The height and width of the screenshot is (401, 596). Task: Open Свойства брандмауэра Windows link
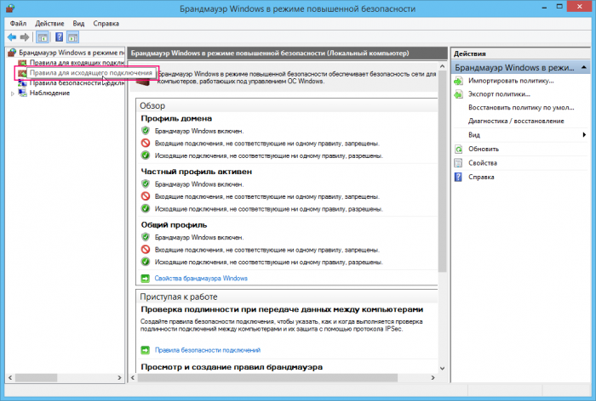click(201, 279)
